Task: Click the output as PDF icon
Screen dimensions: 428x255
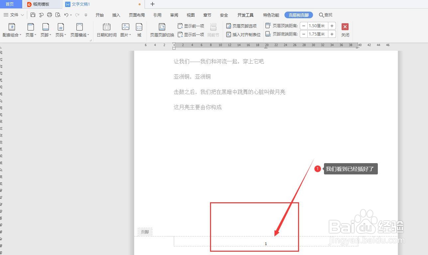Action: click(41, 15)
